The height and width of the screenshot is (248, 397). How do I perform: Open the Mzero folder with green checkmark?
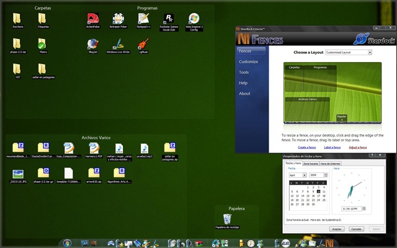[x=42, y=44]
